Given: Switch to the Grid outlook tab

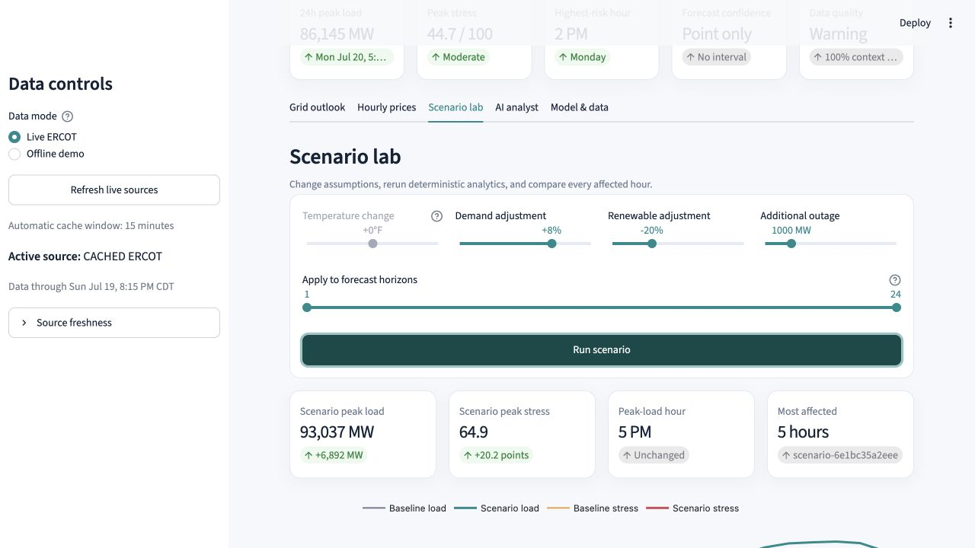Looking at the screenshot, I should tap(317, 107).
